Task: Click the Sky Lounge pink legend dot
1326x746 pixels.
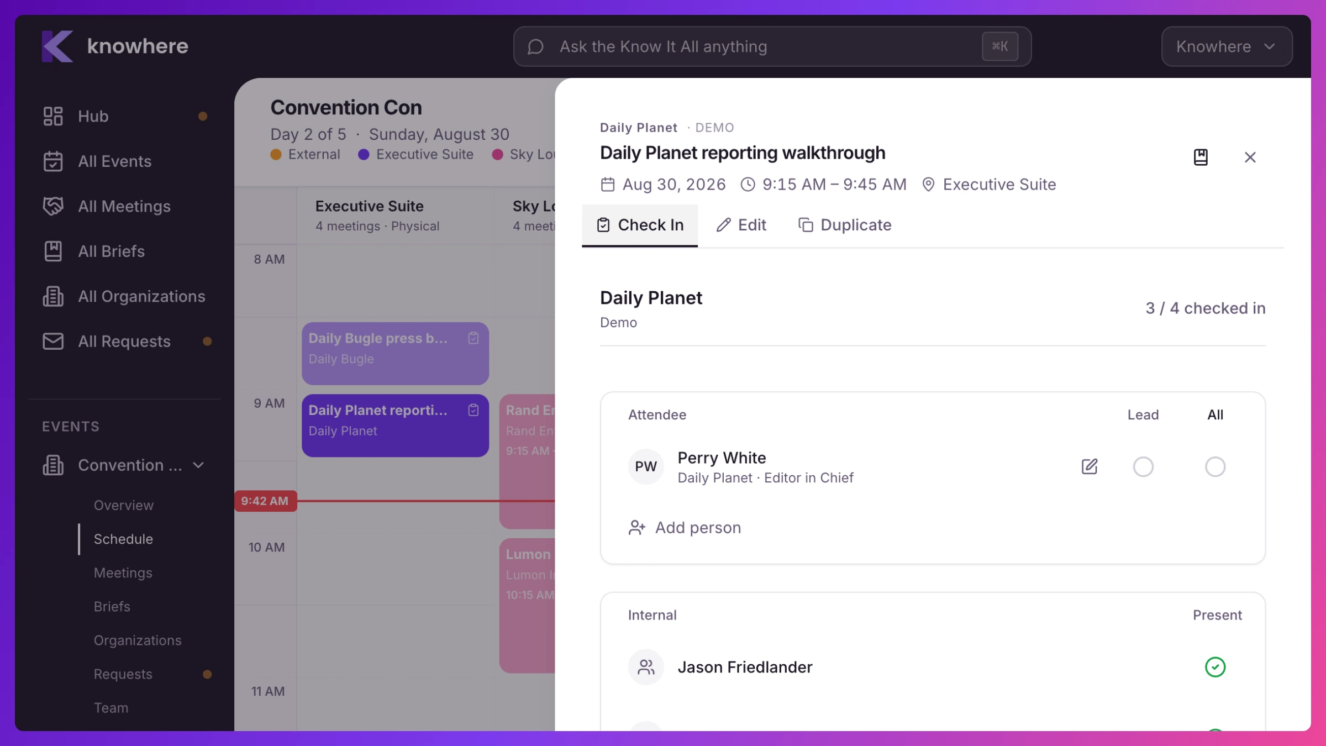Action: click(497, 155)
